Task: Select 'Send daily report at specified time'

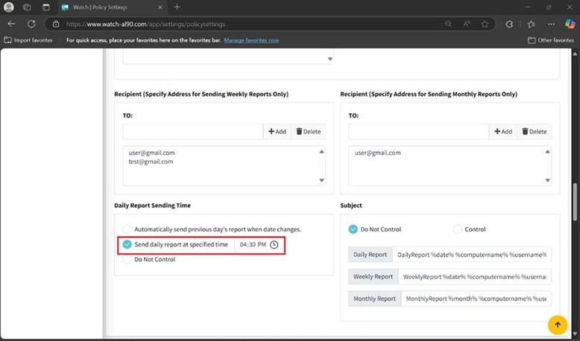Action: tap(127, 244)
